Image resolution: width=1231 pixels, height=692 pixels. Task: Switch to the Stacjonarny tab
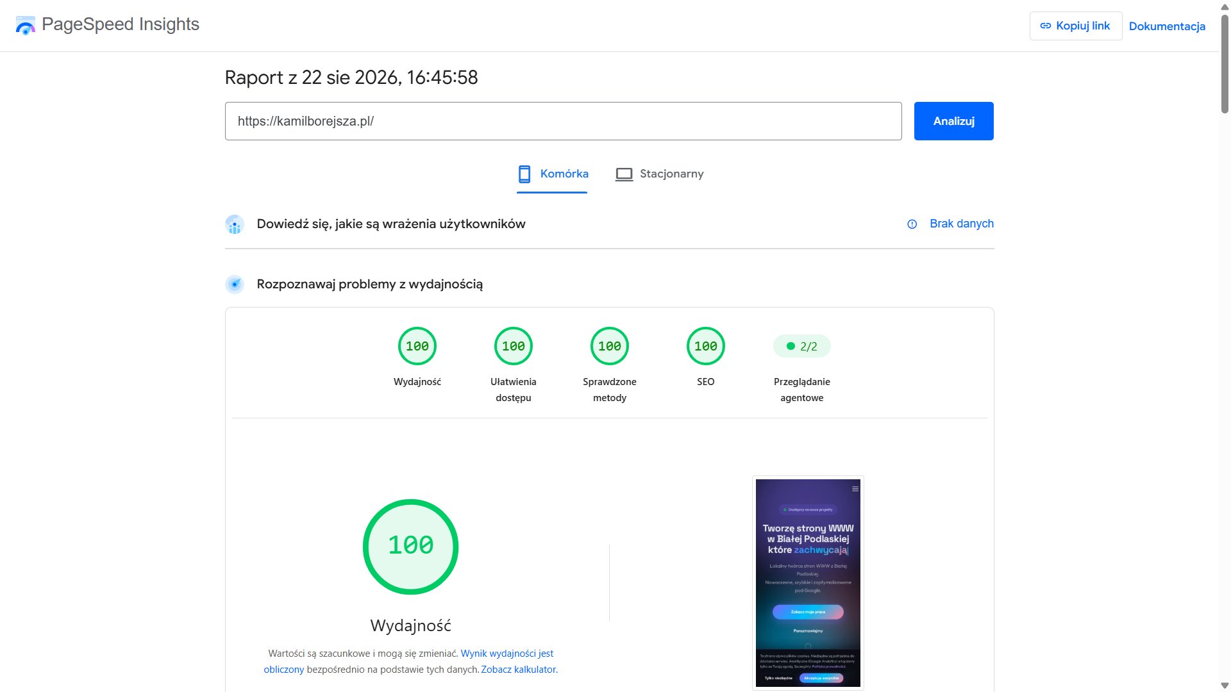659,174
